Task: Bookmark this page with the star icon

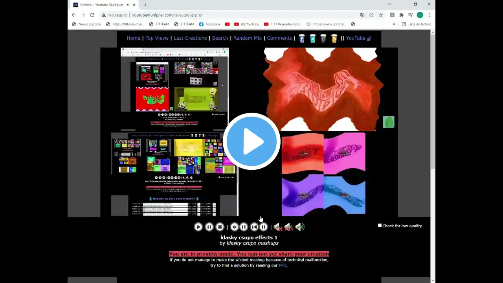Action: (381, 15)
